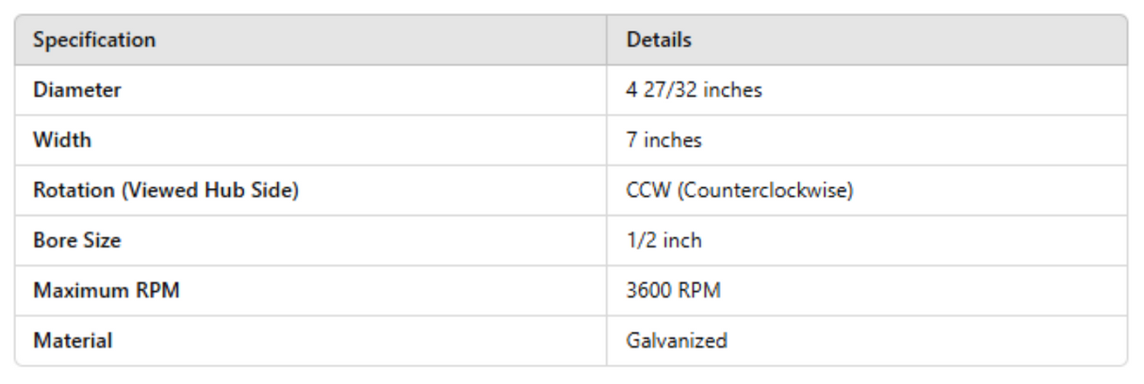1144x384 pixels.
Task: Click the 1/2 inch bore value
Action: 664,241
